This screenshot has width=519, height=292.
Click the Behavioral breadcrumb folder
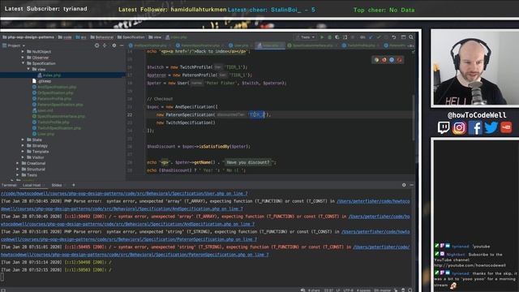102,37
